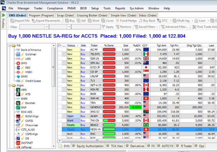Collapse the Algos folder in tree
This screenshot has height=152, width=217.
click(x=10, y=85)
